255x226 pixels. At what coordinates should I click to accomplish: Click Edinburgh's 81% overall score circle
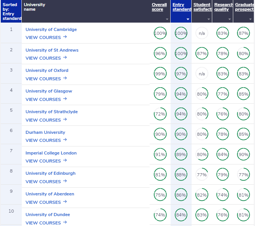[160, 175]
